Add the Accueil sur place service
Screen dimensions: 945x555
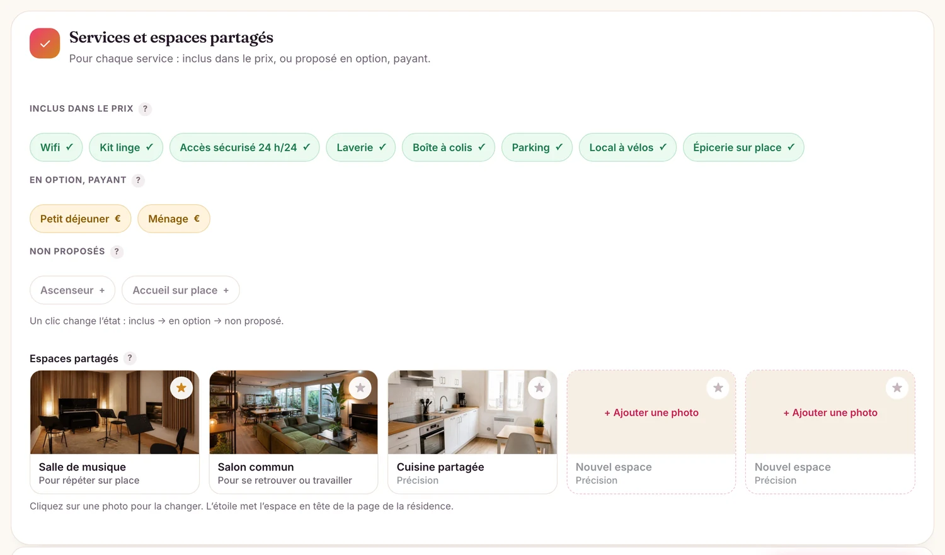[x=181, y=290]
